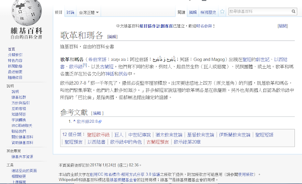Open the 民俗 link
Screen dimensions: 302x184
tap(123, 74)
